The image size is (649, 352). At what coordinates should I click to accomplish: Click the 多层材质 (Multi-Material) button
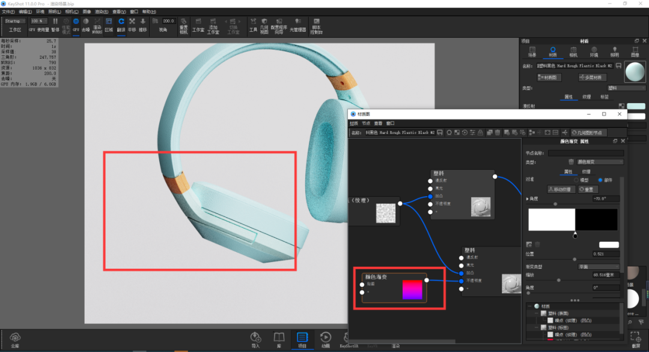pos(593,78)
